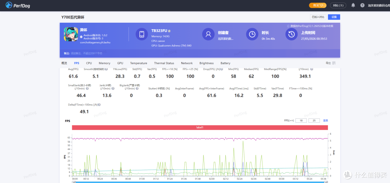Click the 重置 reset link
Image resolution: width=390 pixels, height=183 pixels.
pos(326,121)
